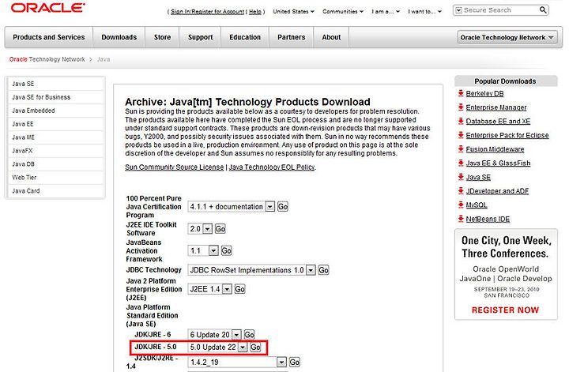Image resolution: width=569 pixels, height=372 pixels.
Task: Click Go next to 6 Update 20
Action: [x=249, y=334]
